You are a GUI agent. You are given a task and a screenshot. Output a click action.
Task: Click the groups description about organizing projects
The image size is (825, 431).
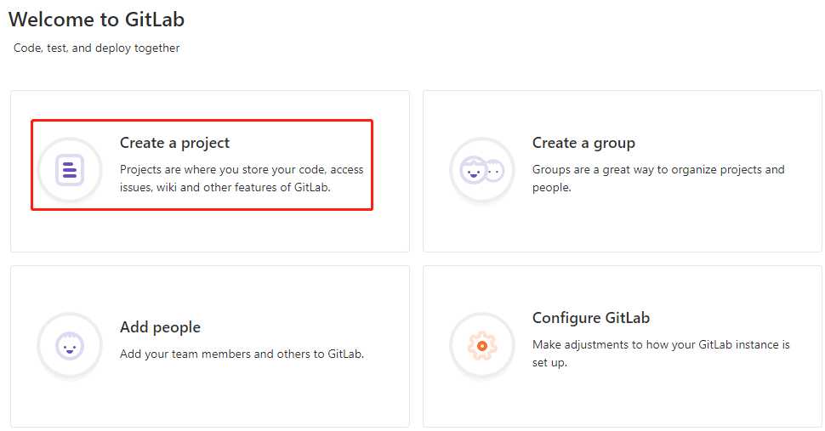pyautogui.click(x=657, y=178)
